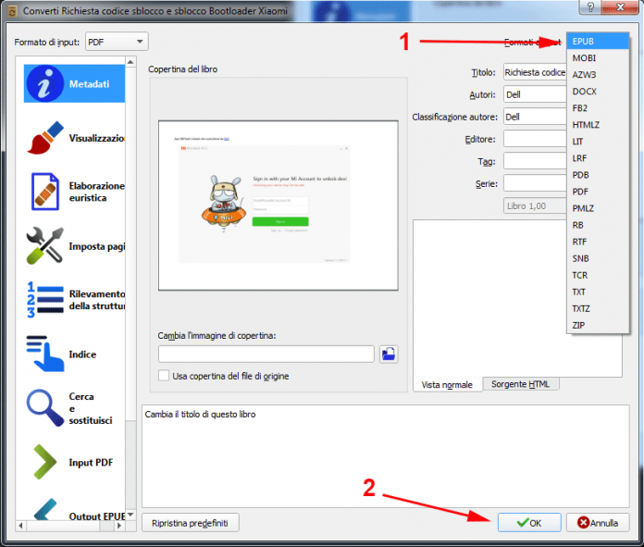644x547 pixels.
Task: Click sidebar horizontal scroll right arrow
Action: pos(119,525)
